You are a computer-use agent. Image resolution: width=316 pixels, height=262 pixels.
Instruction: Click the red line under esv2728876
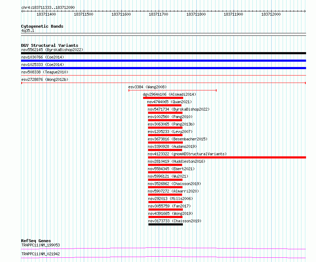pos(163,83)
